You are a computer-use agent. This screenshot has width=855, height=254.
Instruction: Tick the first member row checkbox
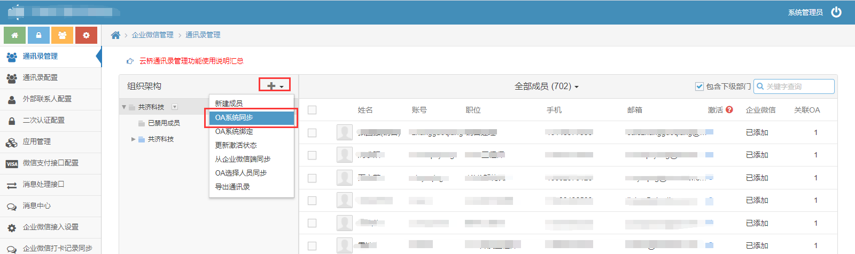coord(312,133)
